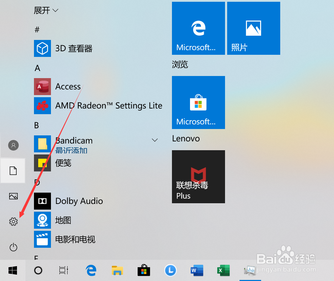Open Task View in taskbar
The height and width of the screenshot is (281, 334).
(64, 270)
